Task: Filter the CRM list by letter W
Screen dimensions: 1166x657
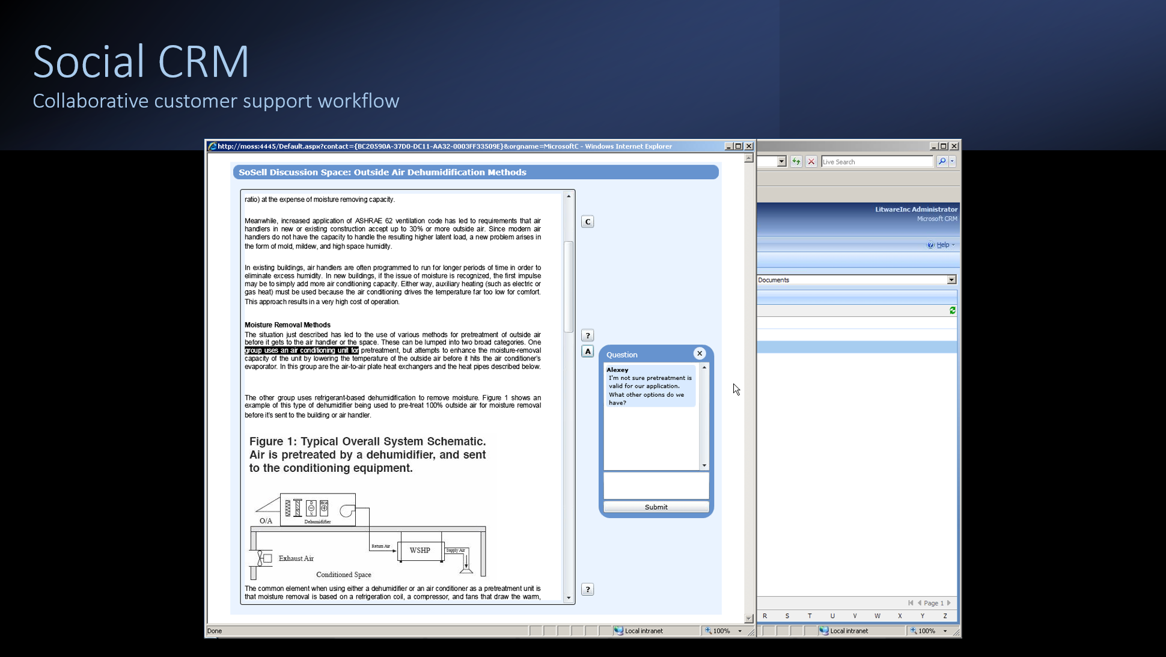Action: point(877,616)
